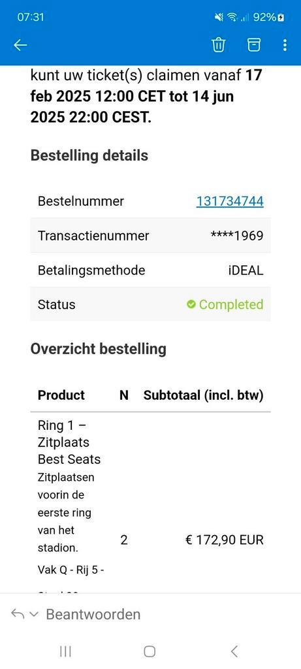Viewport: 301px width, 669px height.
Task: Tap the back arrow to leave email
Action: (x=20, y=45)
